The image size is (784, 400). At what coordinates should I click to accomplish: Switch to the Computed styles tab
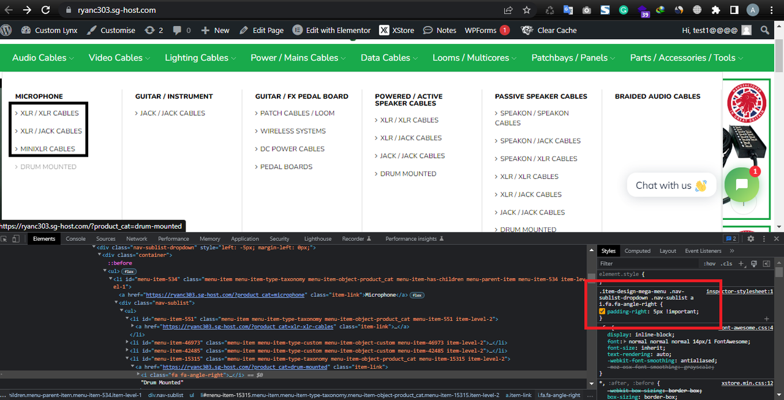tap(638, 251)
